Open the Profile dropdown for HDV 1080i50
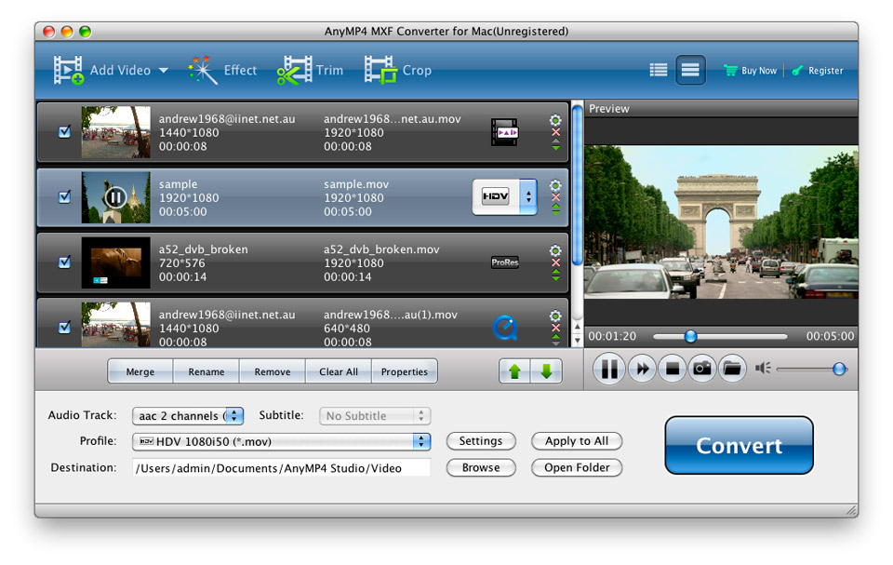The width and height of the screenshot is (893, 565). tap(421, 441)
